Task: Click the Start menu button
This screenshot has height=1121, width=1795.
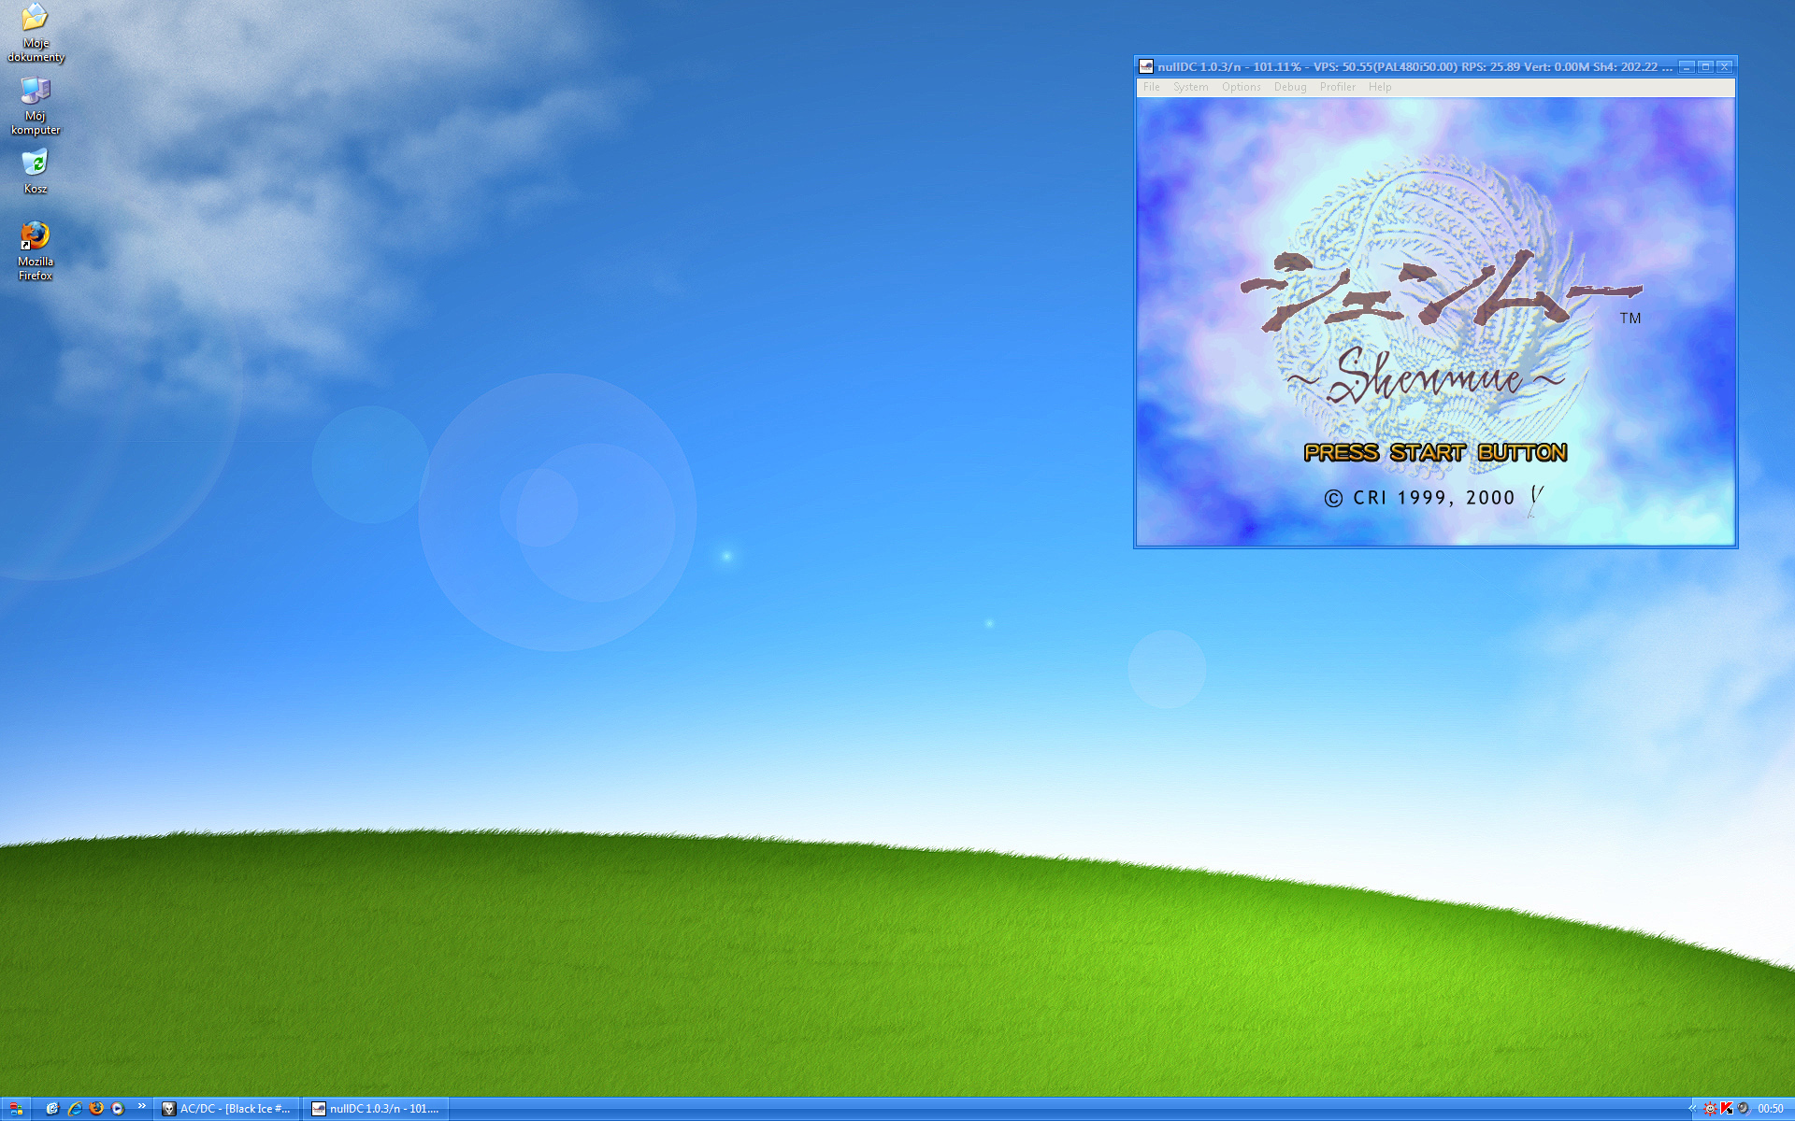Action: [16, 1109]
